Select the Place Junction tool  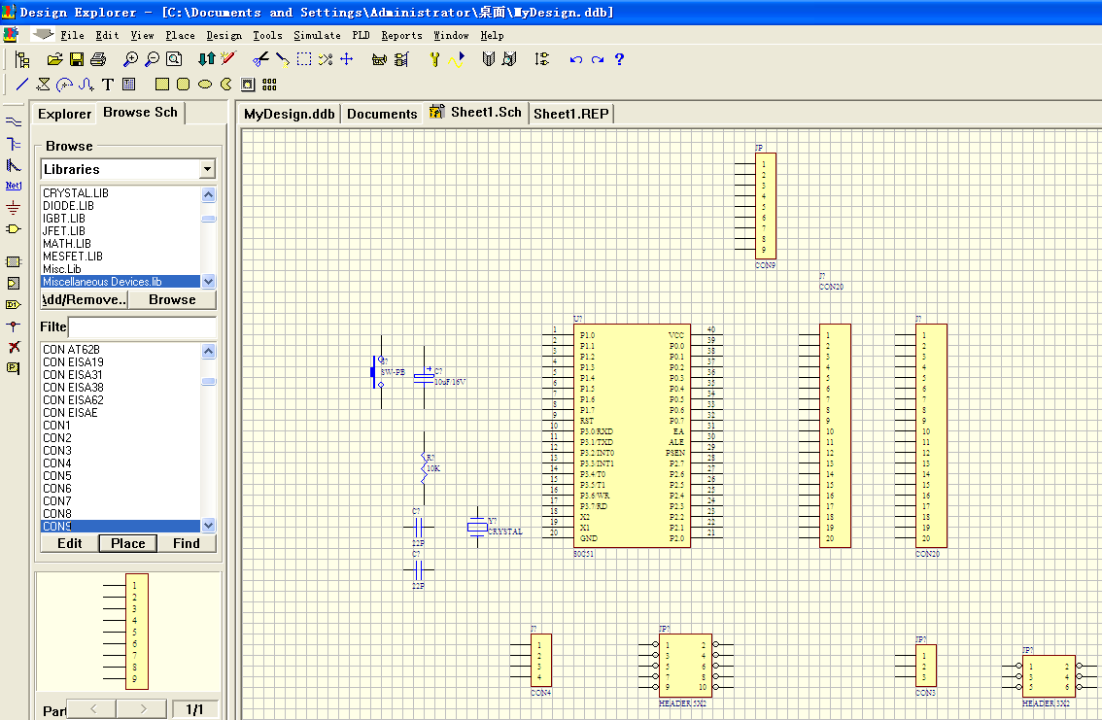click(x=13, y=326)
